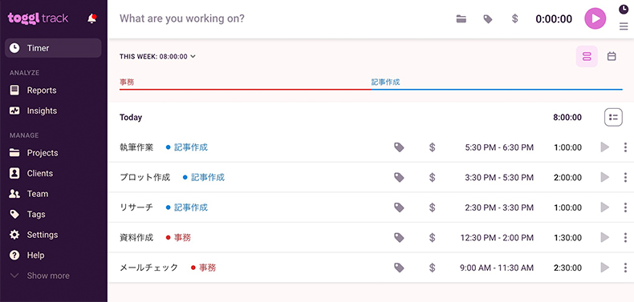Viewport: 634px width, 302px height.
Task: Click the bulk edit icon beside Today total
Action: point(613,118)
